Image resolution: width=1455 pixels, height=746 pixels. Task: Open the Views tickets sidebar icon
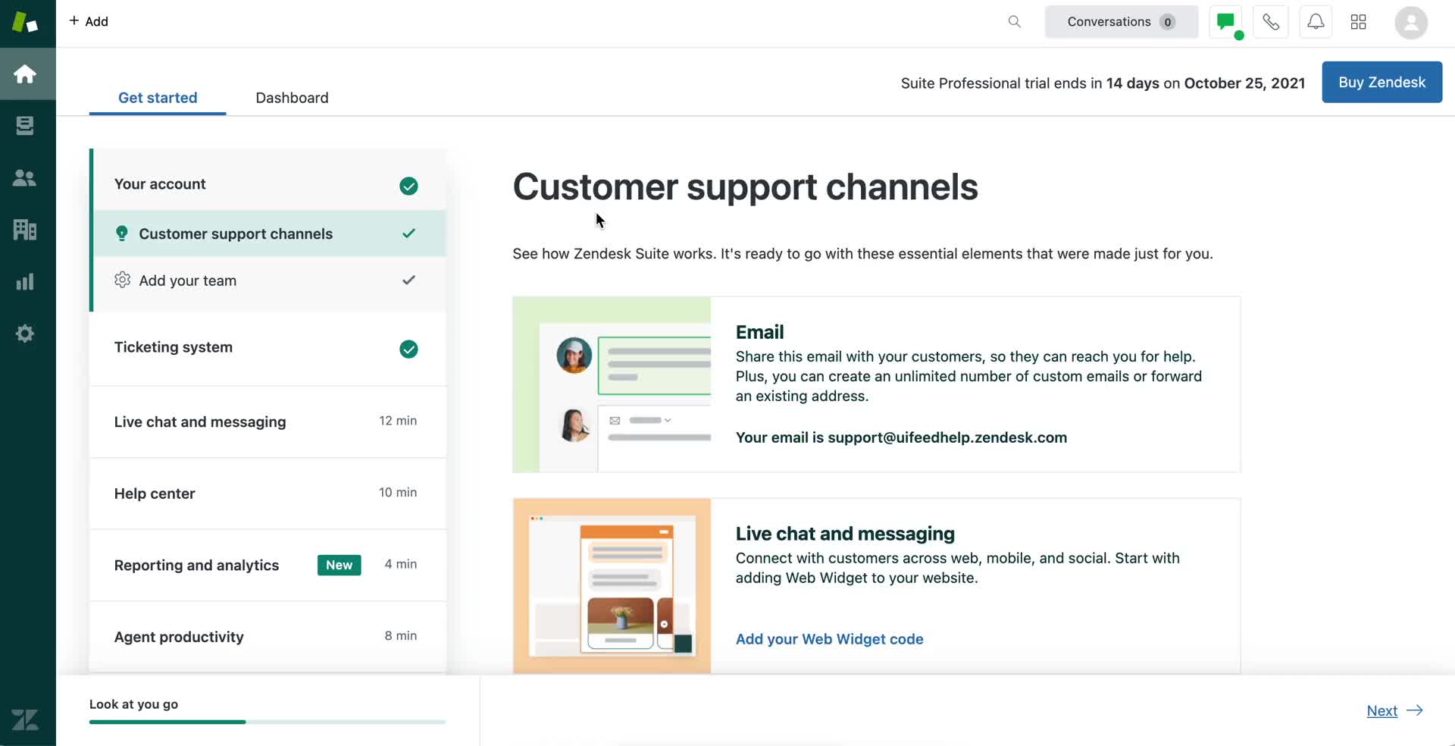[25, 126]
